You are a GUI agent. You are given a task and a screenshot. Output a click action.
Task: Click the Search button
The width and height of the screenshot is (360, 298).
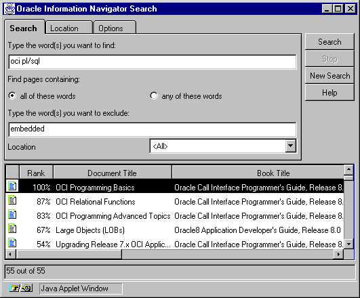(x=329, y=42)
